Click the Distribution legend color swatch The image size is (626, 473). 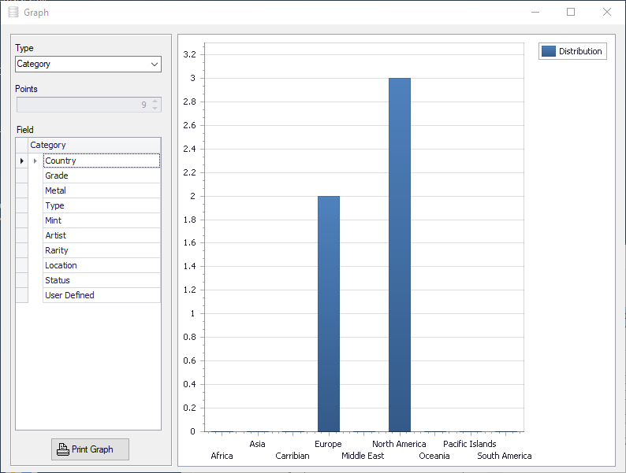tap(549, 51)
